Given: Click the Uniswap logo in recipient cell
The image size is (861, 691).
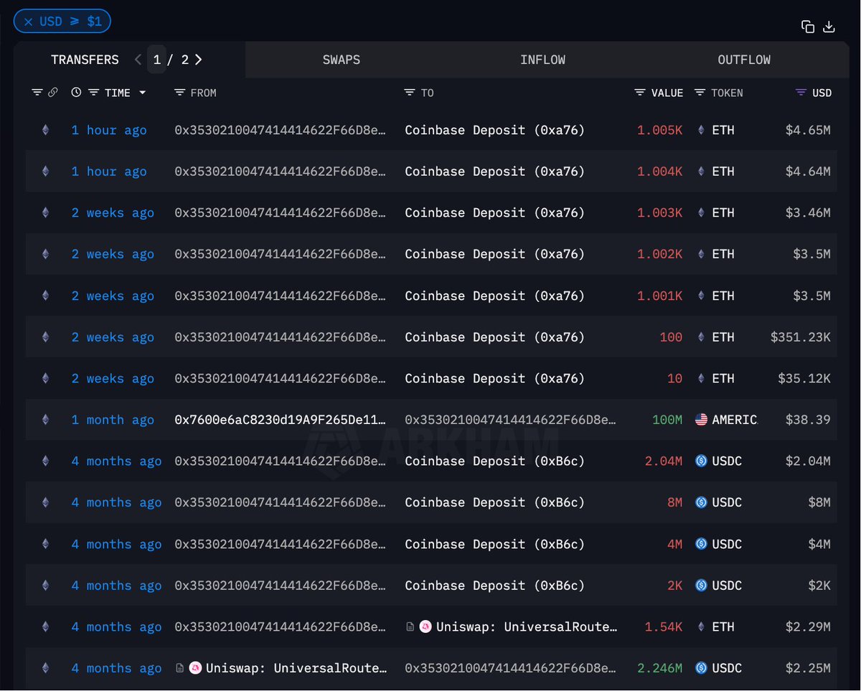Looking at the screenshot, I should [x=425, y=626].
